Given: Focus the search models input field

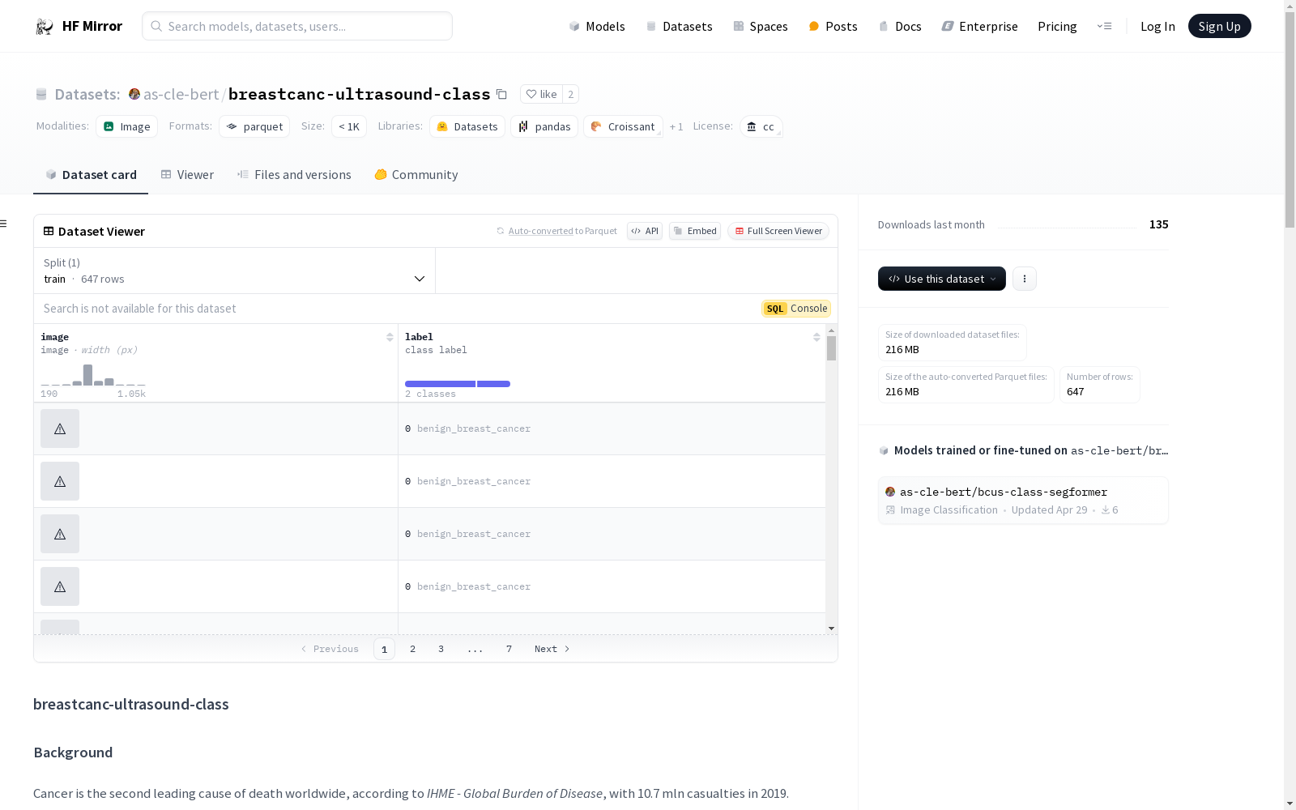Looking at the screenshot, I should [x=297, y=26].
